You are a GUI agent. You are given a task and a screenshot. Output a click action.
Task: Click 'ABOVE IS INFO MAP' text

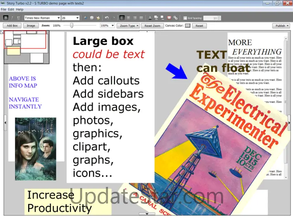coord(23,82)
